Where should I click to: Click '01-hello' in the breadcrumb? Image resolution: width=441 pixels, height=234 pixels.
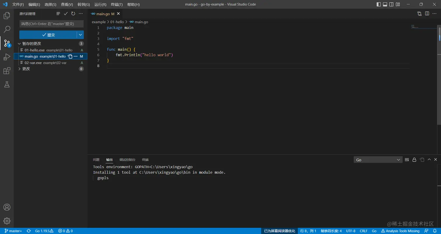tap(117, 22)
